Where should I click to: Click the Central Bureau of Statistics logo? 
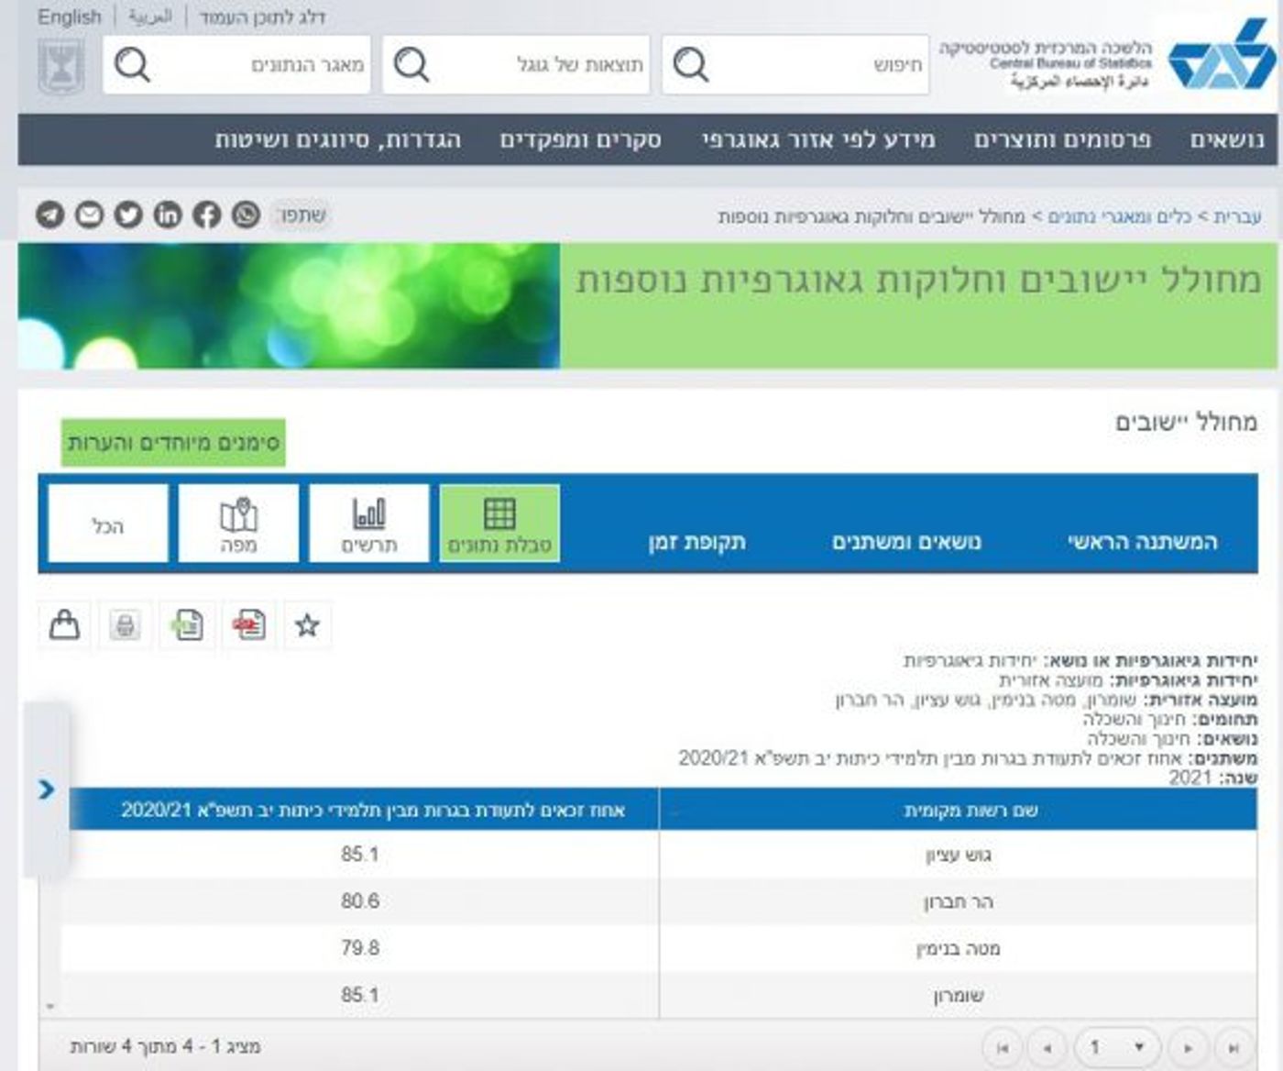[1221, 55]
